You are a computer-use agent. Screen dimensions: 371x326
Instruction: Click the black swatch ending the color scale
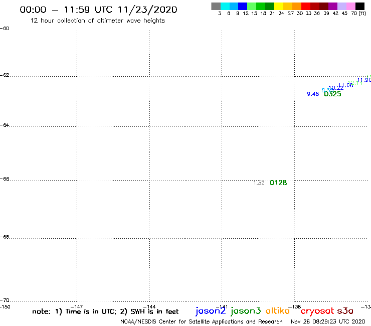click(x=359, y=6)
